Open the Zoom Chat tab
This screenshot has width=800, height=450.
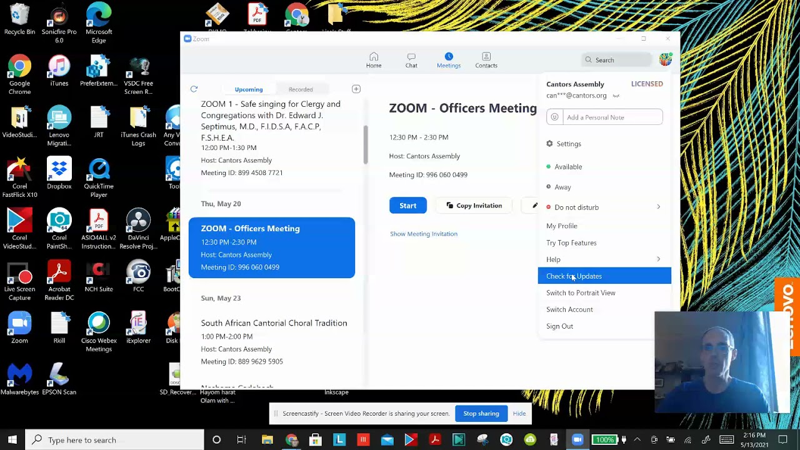click(411, 60)
